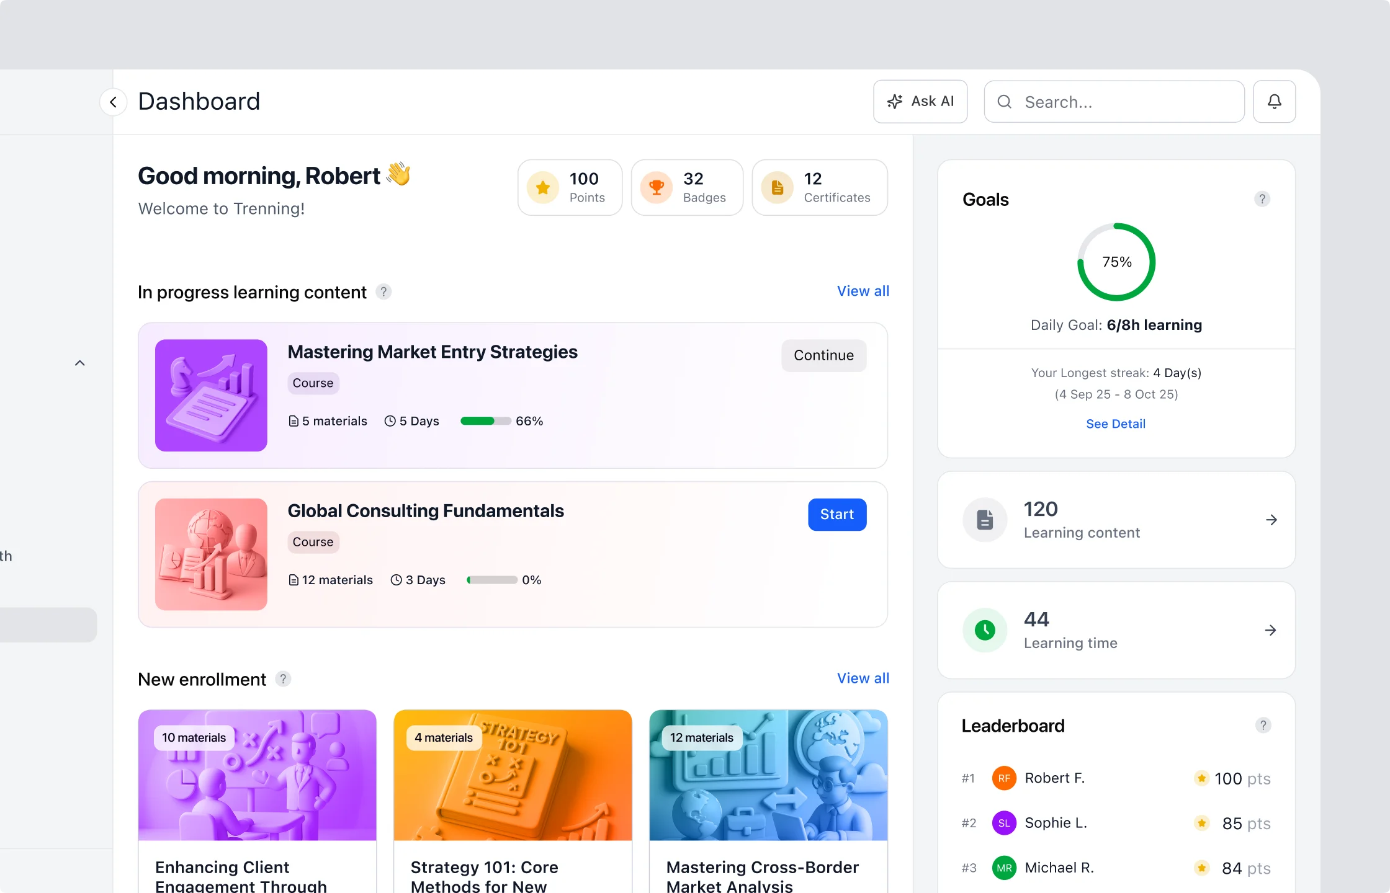Click the Goals help question mark
The width and height of the screenshot is (1390, 893).
tap(1262, 199)
